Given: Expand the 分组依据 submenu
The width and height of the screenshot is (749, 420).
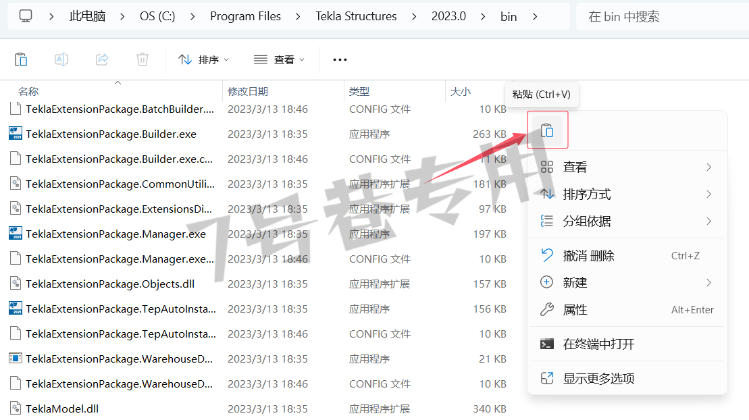Looking at the screenshot, I should tap(627, 221).
